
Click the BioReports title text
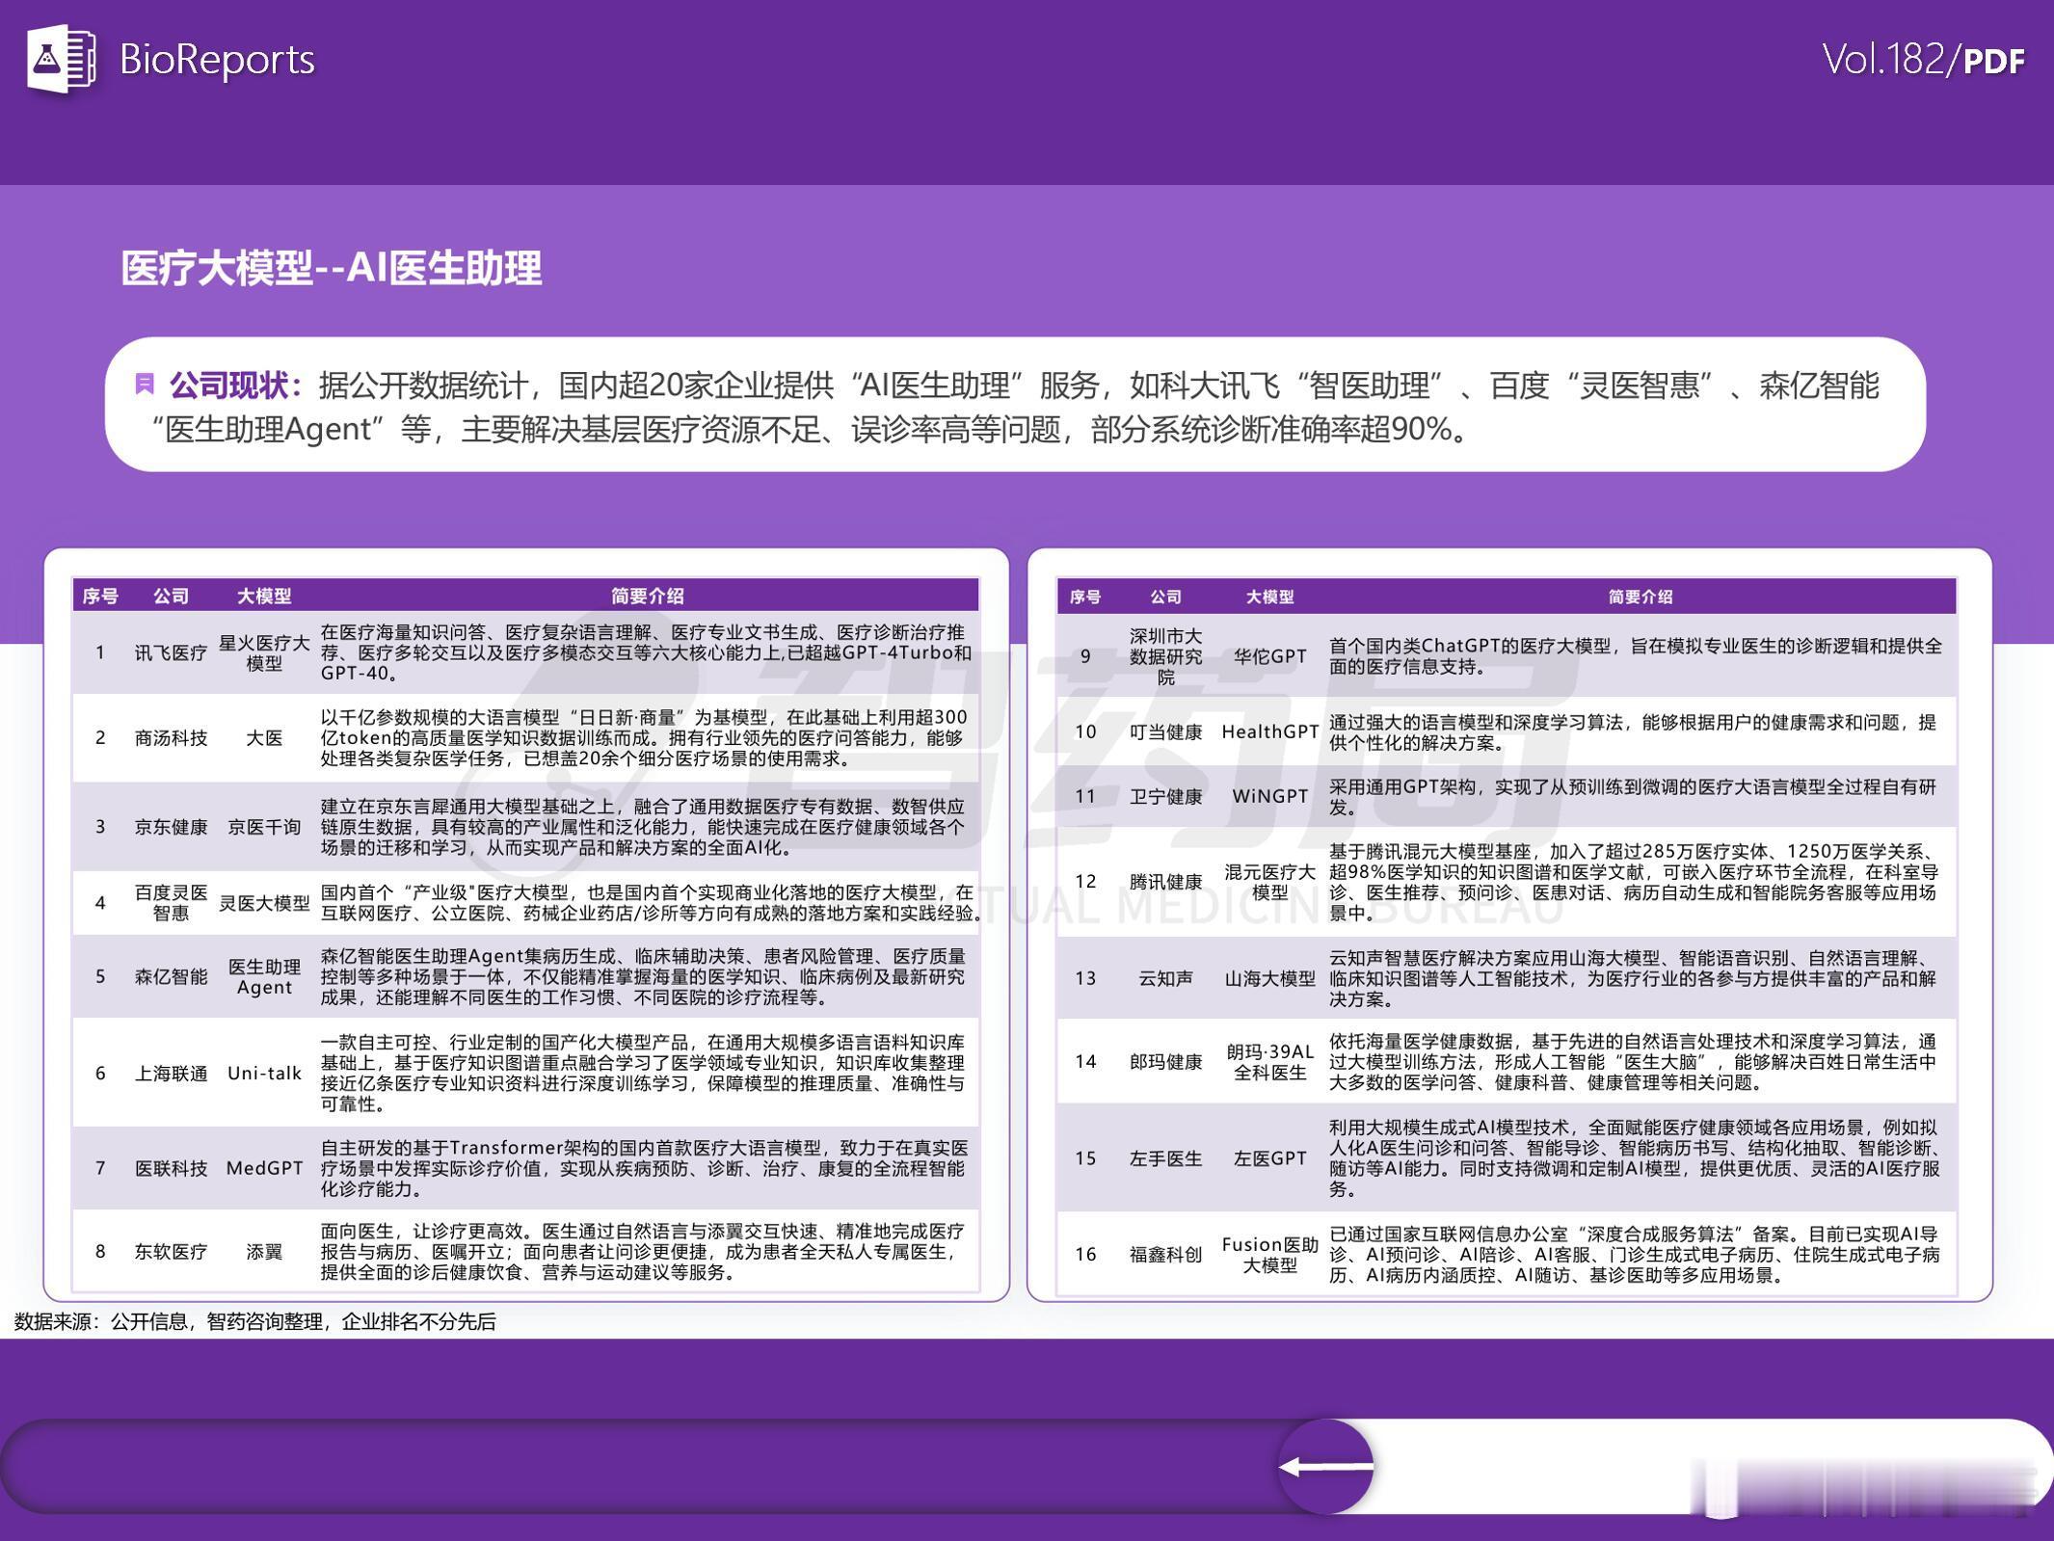(x=217, y=60)
